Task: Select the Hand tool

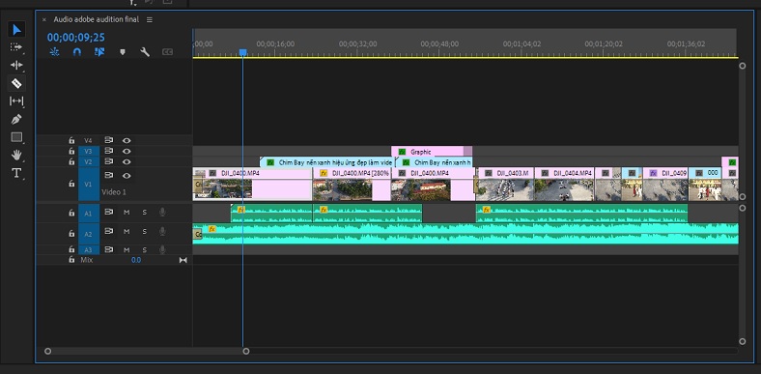Action: point(16,155)
